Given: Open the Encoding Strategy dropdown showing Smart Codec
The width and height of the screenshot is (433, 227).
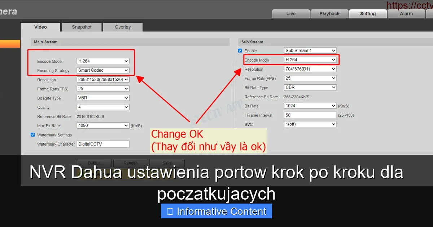Looking at the screenshot, I should click(x=103, y=70).
